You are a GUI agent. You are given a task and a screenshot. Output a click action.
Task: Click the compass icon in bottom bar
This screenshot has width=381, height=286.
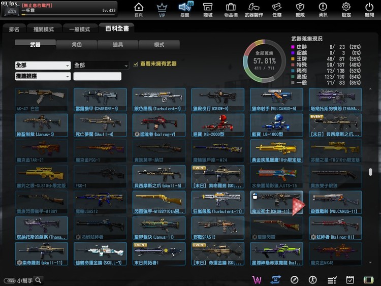tap(294, 280)
